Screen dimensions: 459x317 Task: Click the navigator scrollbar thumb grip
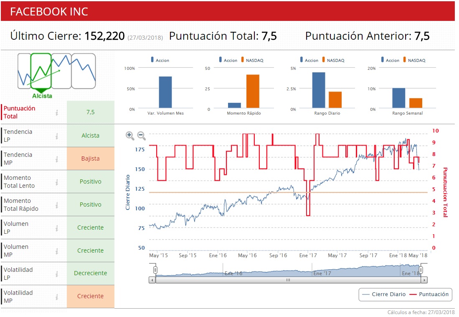pos(288,280)
